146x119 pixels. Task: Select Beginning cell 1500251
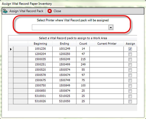pyautogui.click(x=40, y=65)
